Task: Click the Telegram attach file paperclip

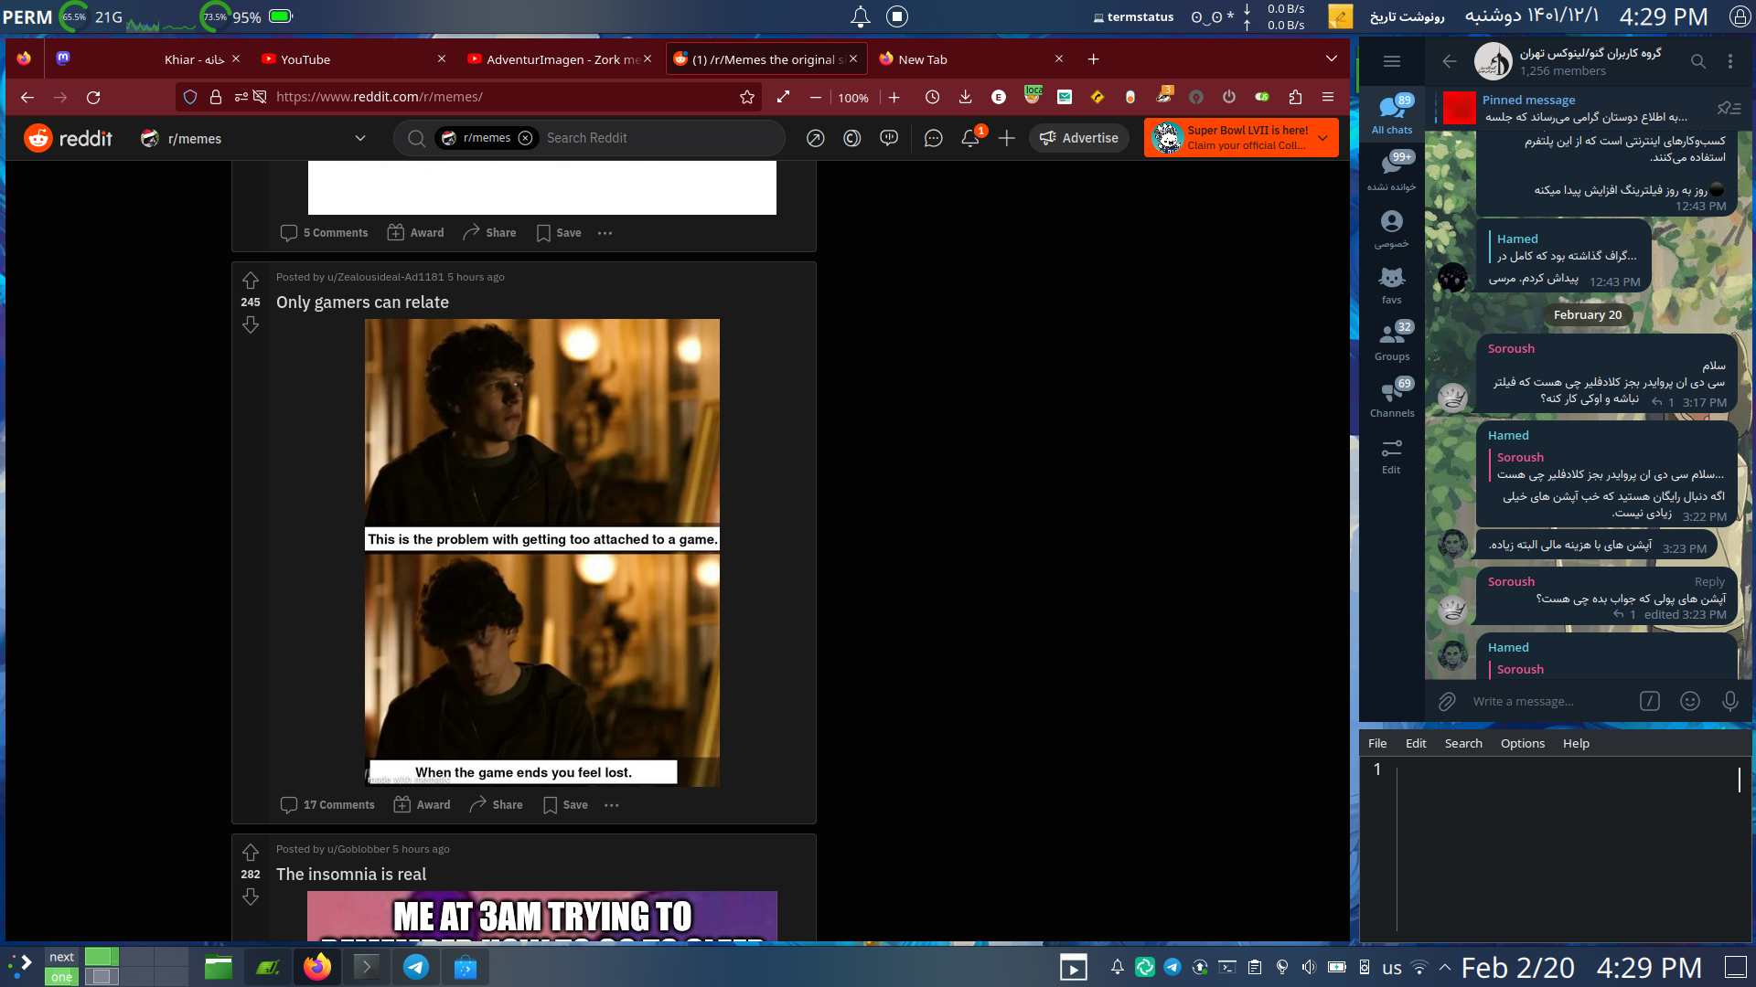Action: (x=1446, y=701)
